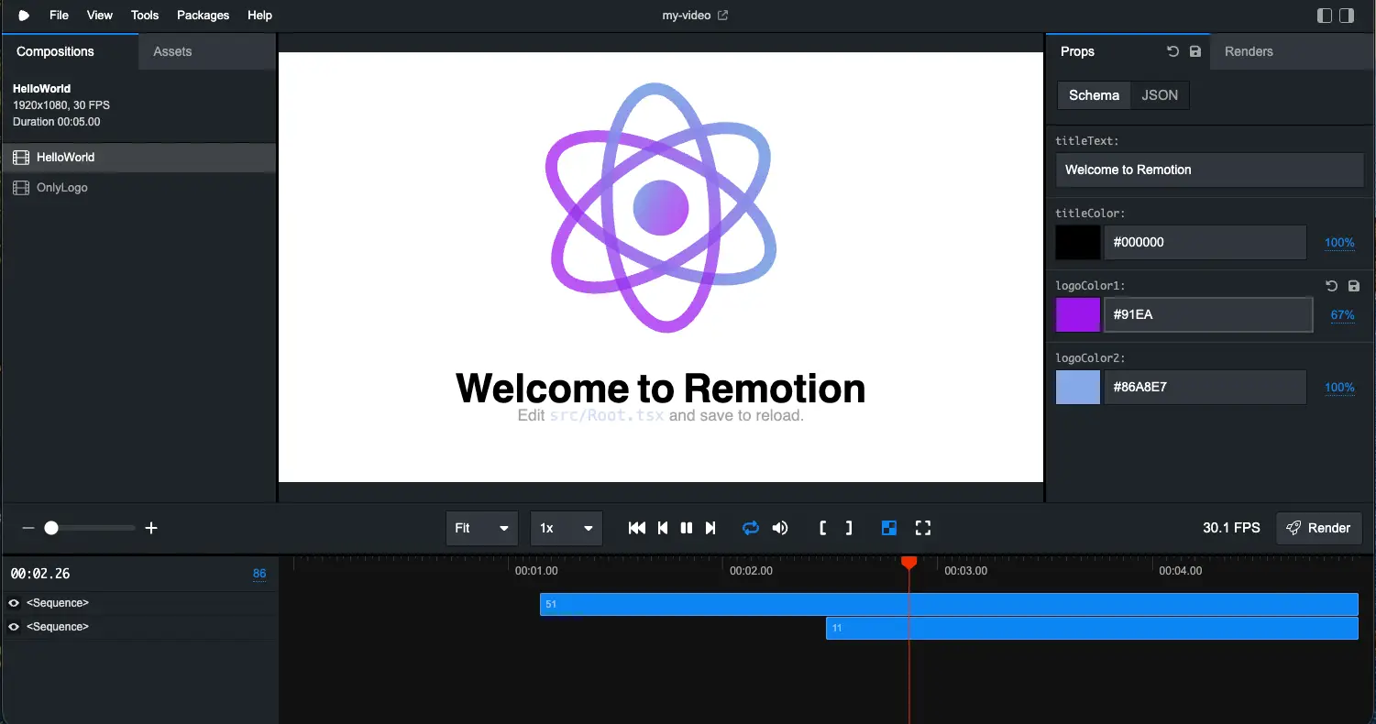Image resolution: width=1376 pixels, height=724 pixels.
Task: Open the 1x playback speed dropdown
Action: tap(567, 528)
